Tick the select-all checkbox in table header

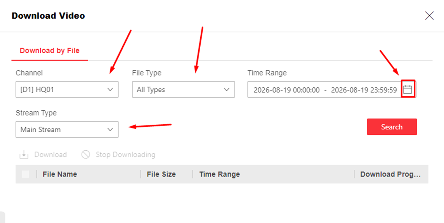(26, 174)
